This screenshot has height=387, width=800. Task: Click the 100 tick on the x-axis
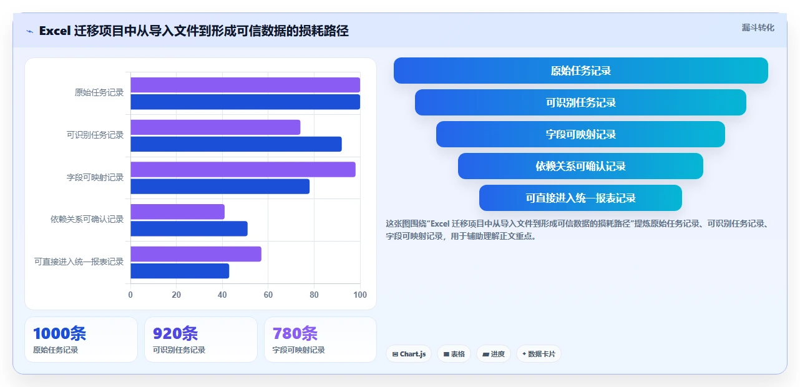pos(360,295)
